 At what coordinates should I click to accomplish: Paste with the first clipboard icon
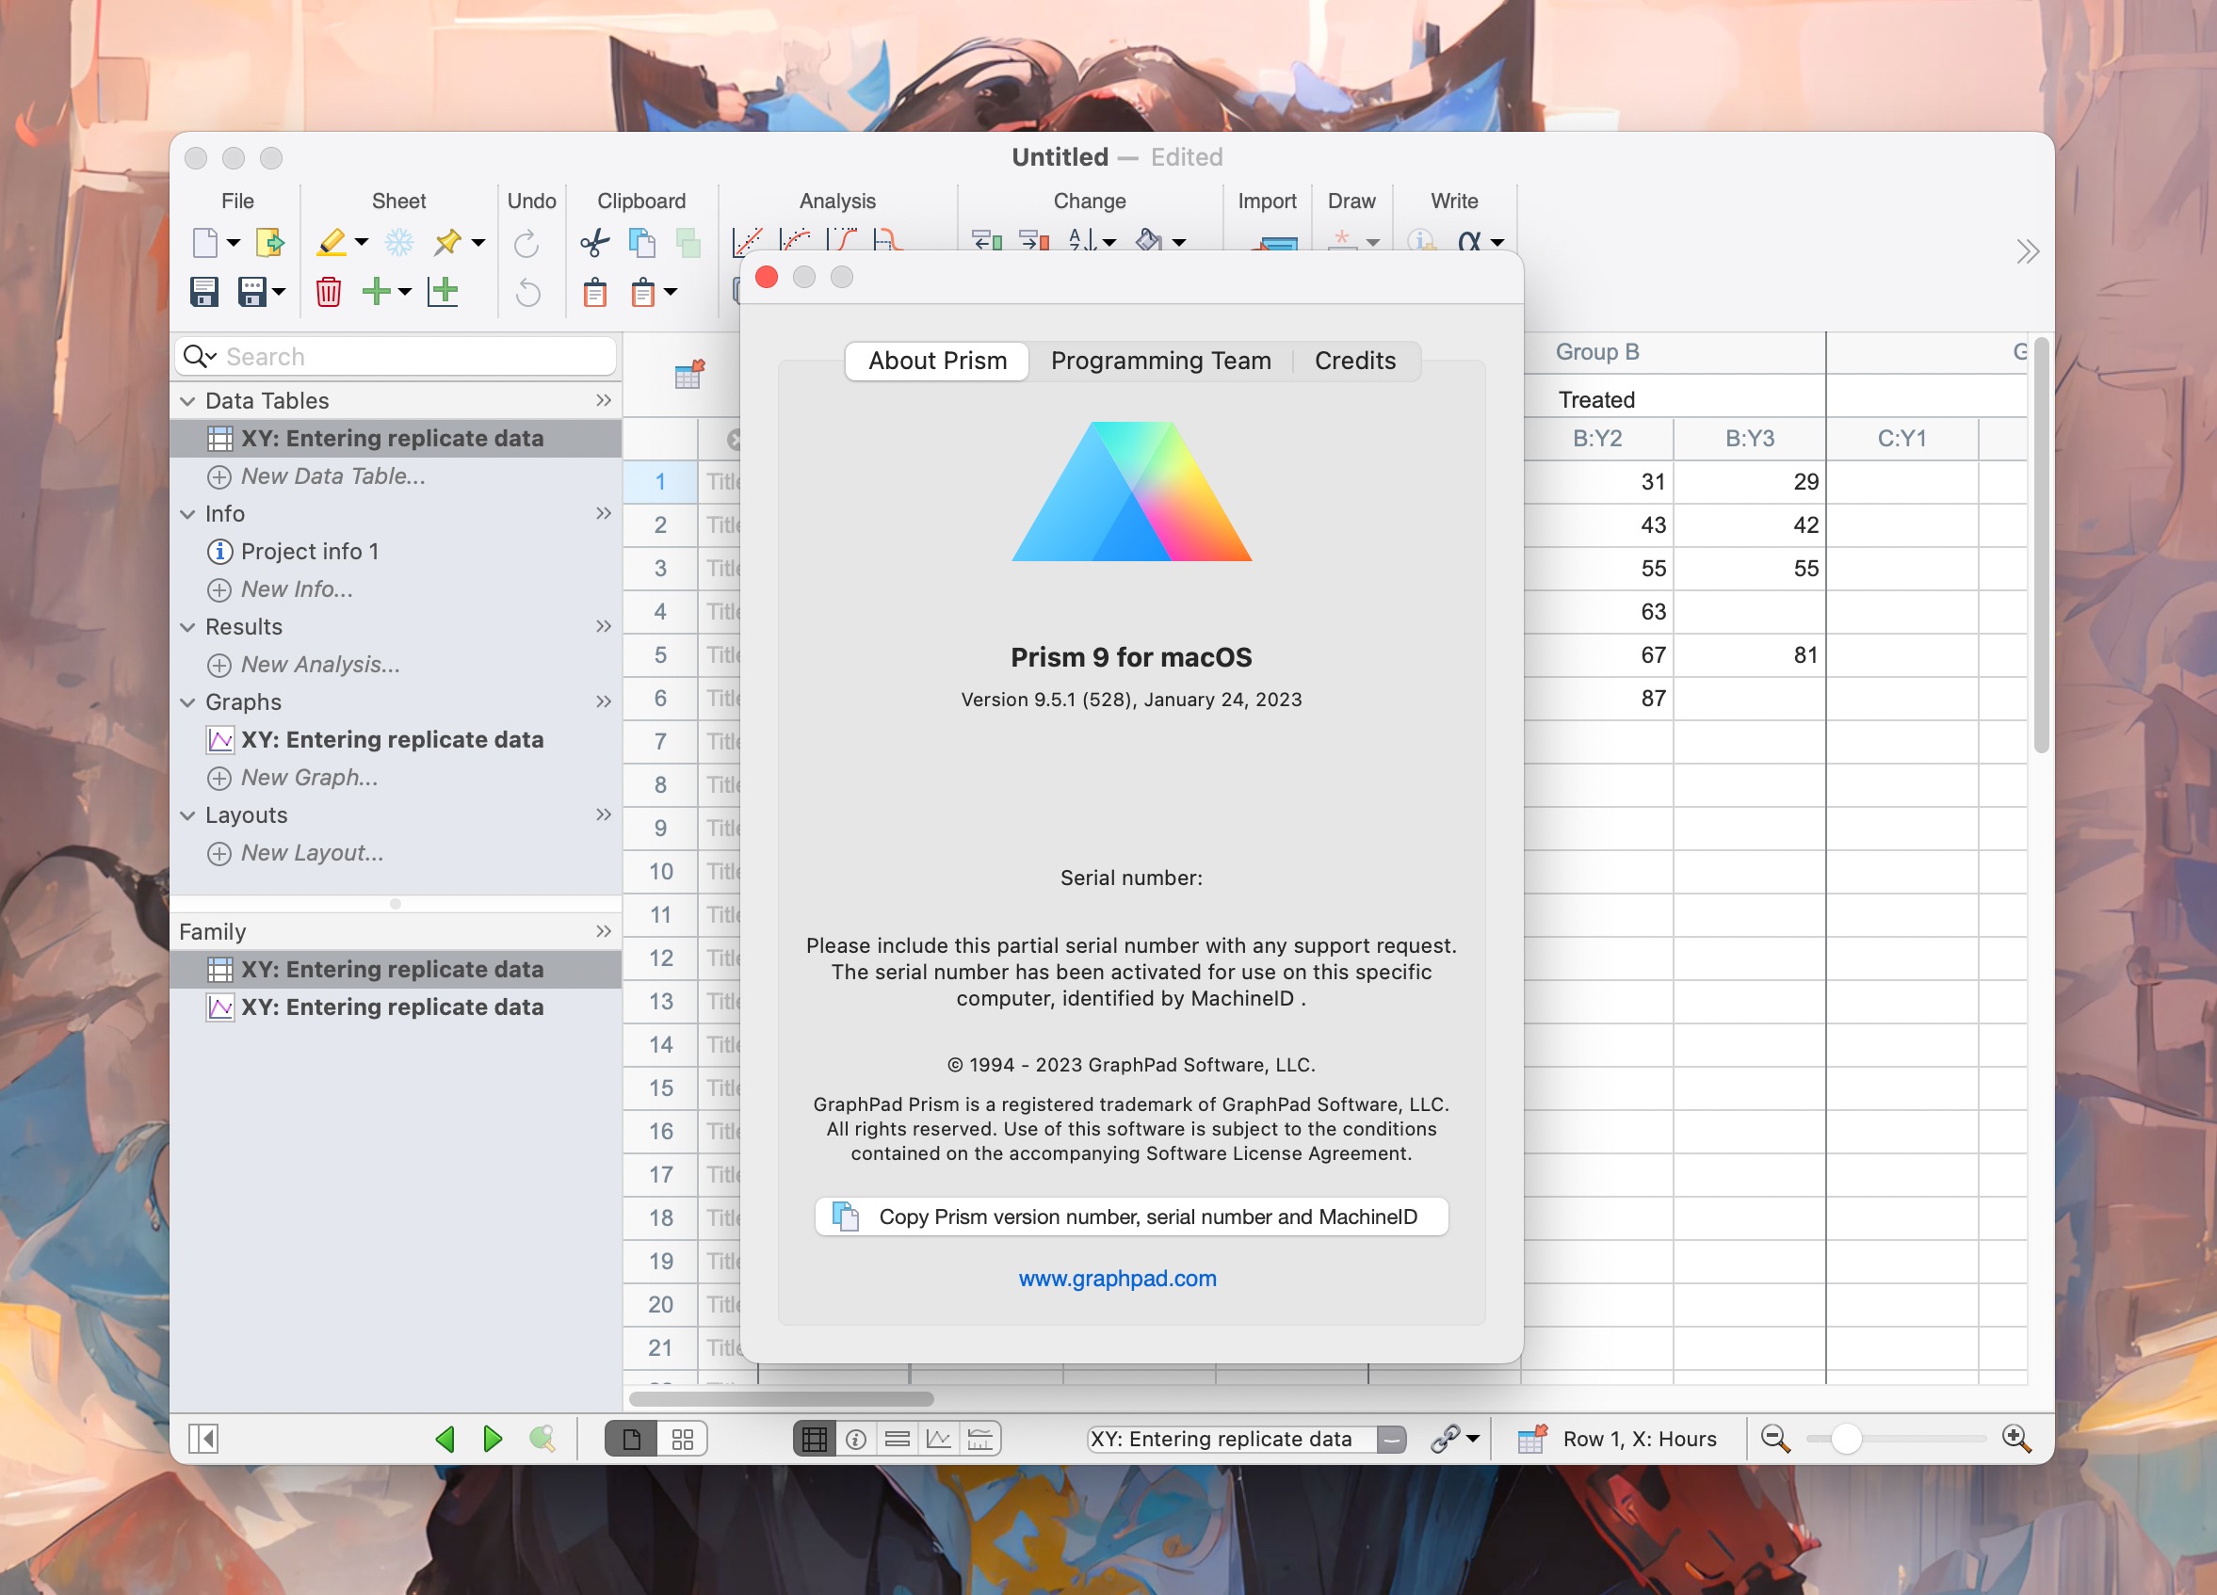(x=595, y=291)
